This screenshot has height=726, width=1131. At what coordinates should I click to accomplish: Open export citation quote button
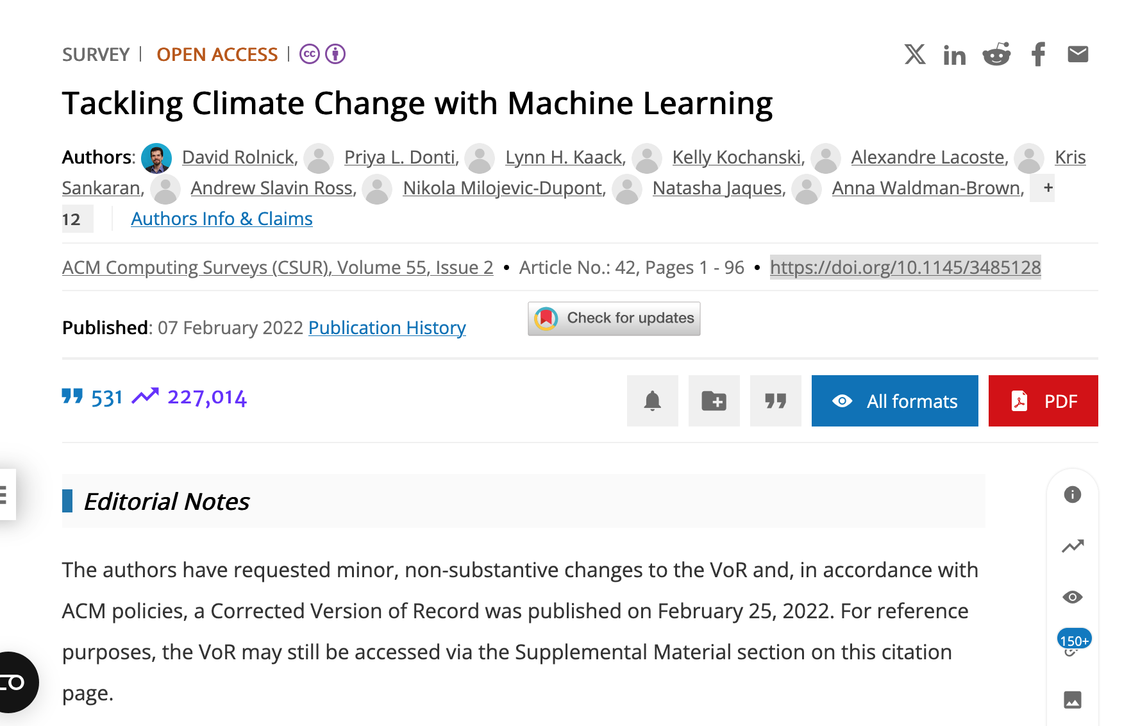pyautogui.click(x=775, y=401)
